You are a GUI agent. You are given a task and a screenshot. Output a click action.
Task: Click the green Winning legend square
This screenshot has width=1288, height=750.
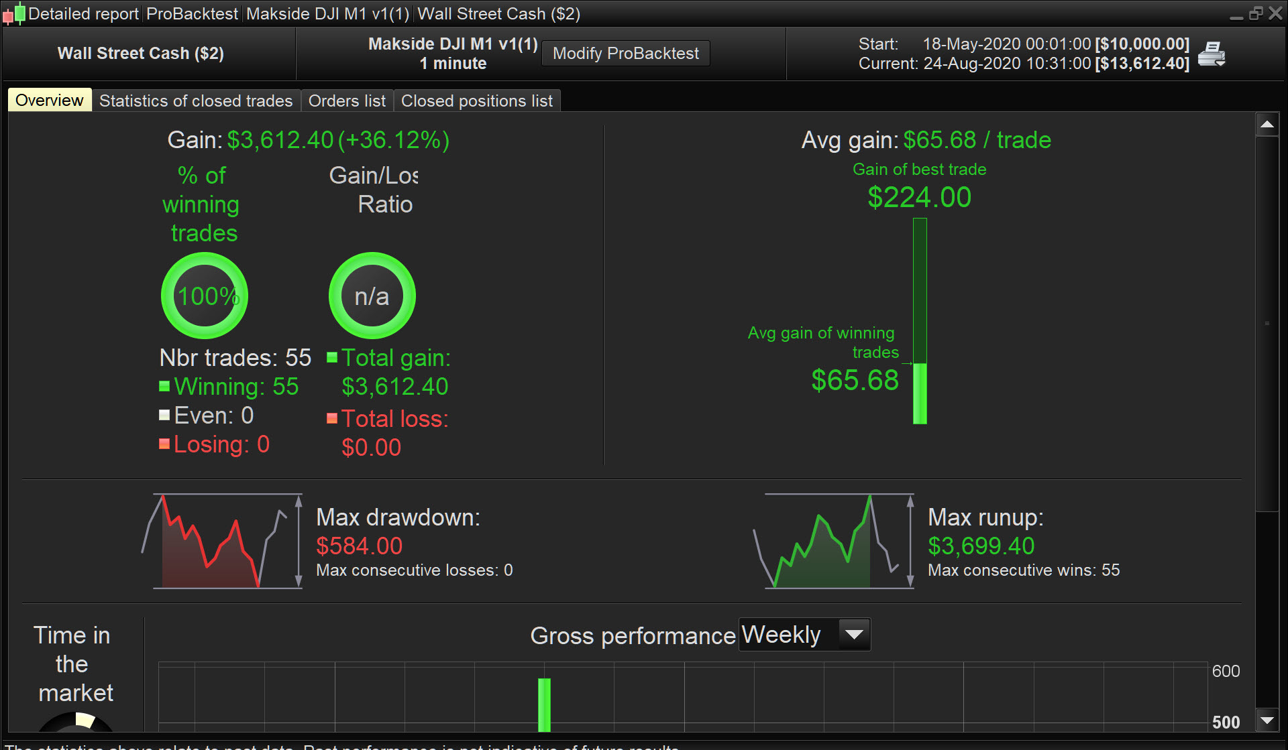(164, 386)
